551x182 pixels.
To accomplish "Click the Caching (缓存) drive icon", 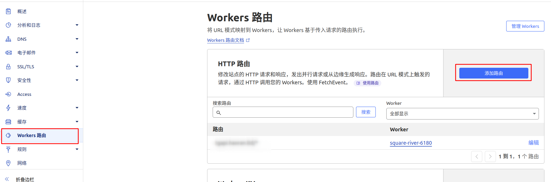I will pyautogui.click(x=8, y=122).
